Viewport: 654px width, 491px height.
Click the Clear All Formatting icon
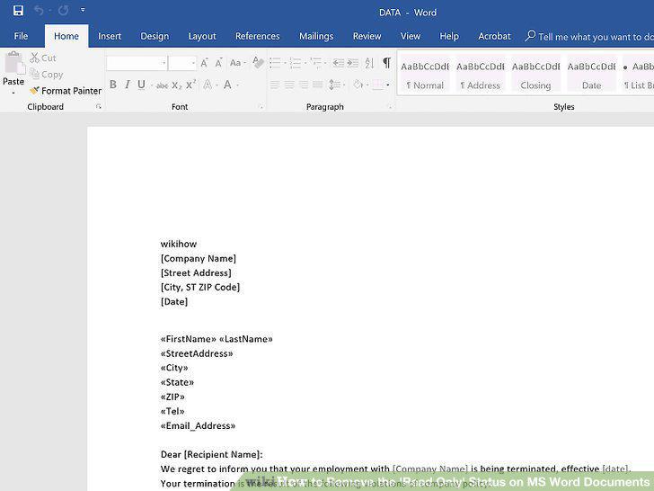[x=258, y=63]
